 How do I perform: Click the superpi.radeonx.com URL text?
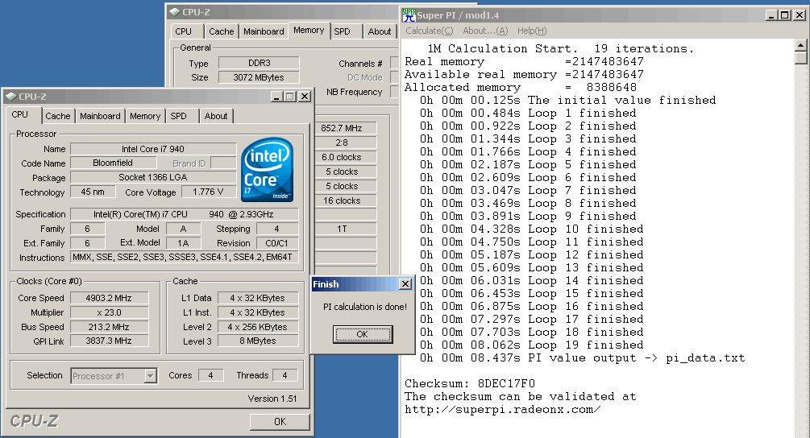coord(503,409)
